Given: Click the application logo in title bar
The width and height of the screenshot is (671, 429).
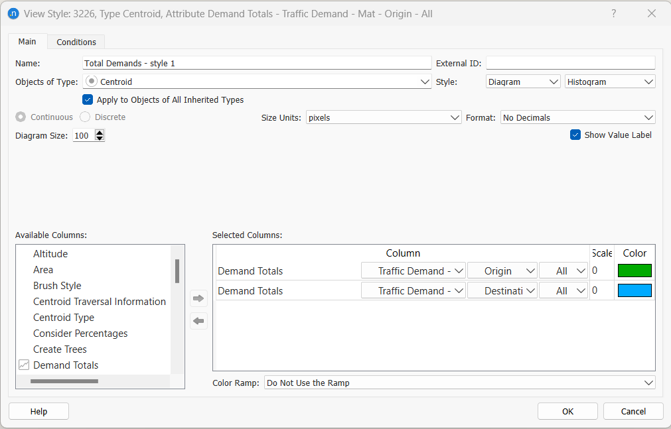Looking at the screenshot, I should (x=13, y=13).
